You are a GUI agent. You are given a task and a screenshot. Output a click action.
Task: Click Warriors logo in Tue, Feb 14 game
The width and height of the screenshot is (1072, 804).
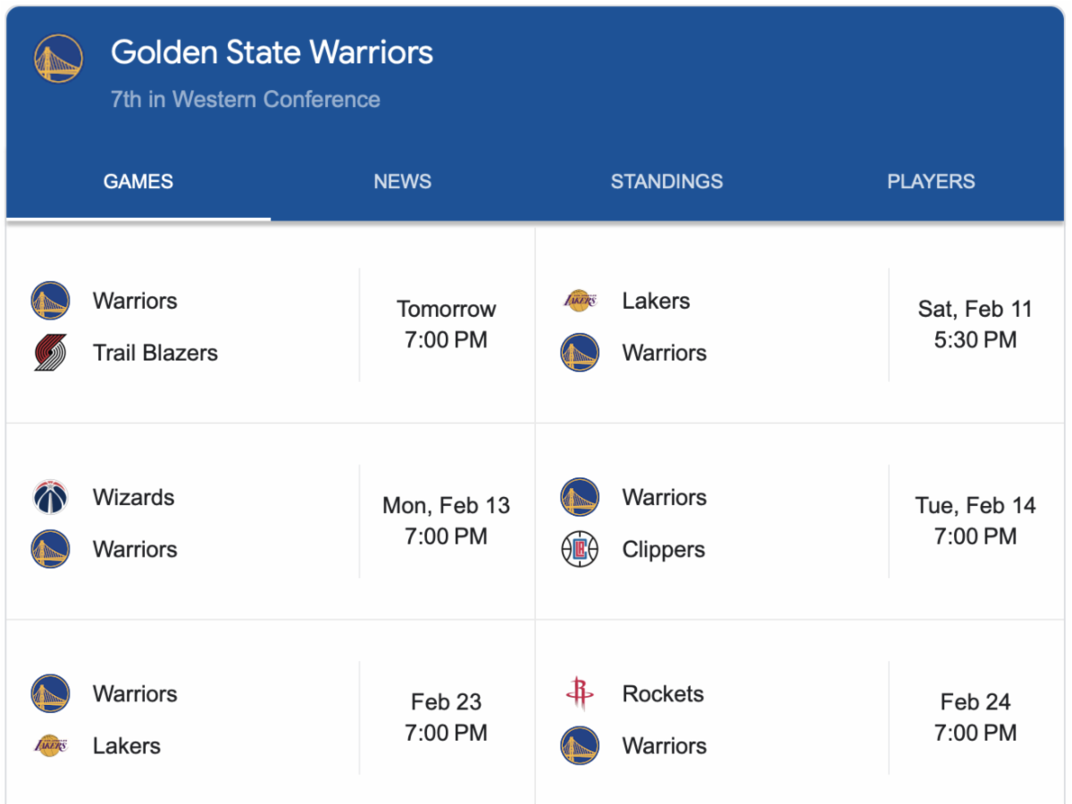coord(580,497)
